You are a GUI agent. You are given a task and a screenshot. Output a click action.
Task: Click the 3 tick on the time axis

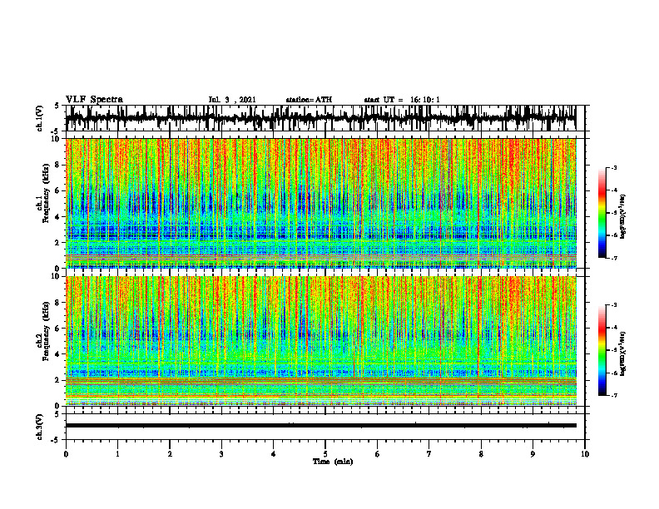pyautogui.click(x=221, y=454)
